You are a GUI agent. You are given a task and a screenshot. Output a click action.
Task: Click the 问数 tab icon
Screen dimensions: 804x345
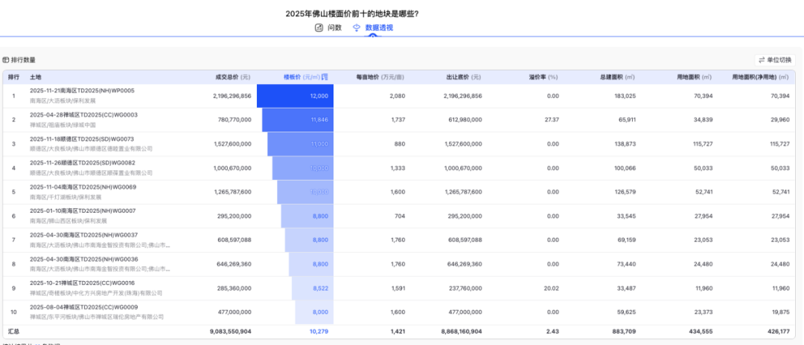319,28
